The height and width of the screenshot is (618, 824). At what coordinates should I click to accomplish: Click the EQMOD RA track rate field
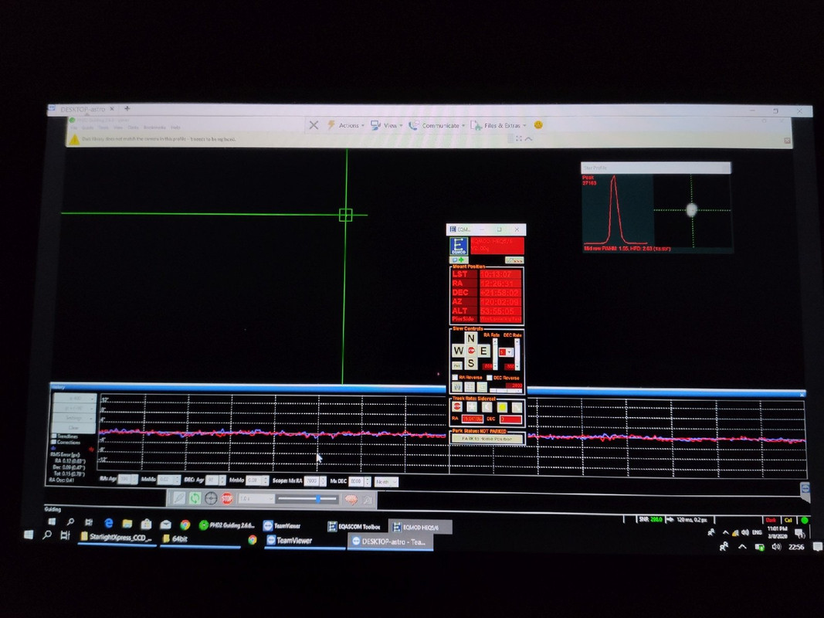point(472,419)
